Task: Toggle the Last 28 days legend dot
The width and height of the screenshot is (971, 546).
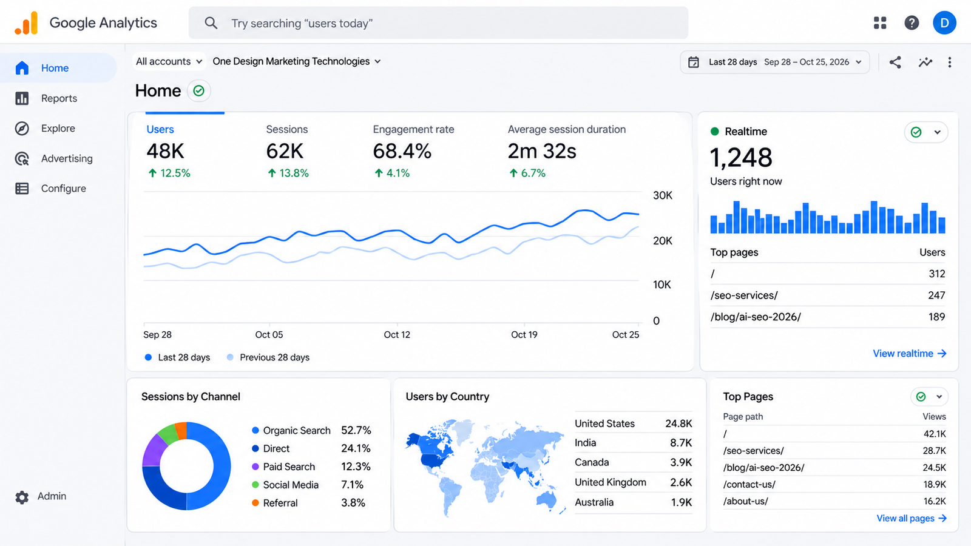Action: pyautogui.click(x=148, y=357)
